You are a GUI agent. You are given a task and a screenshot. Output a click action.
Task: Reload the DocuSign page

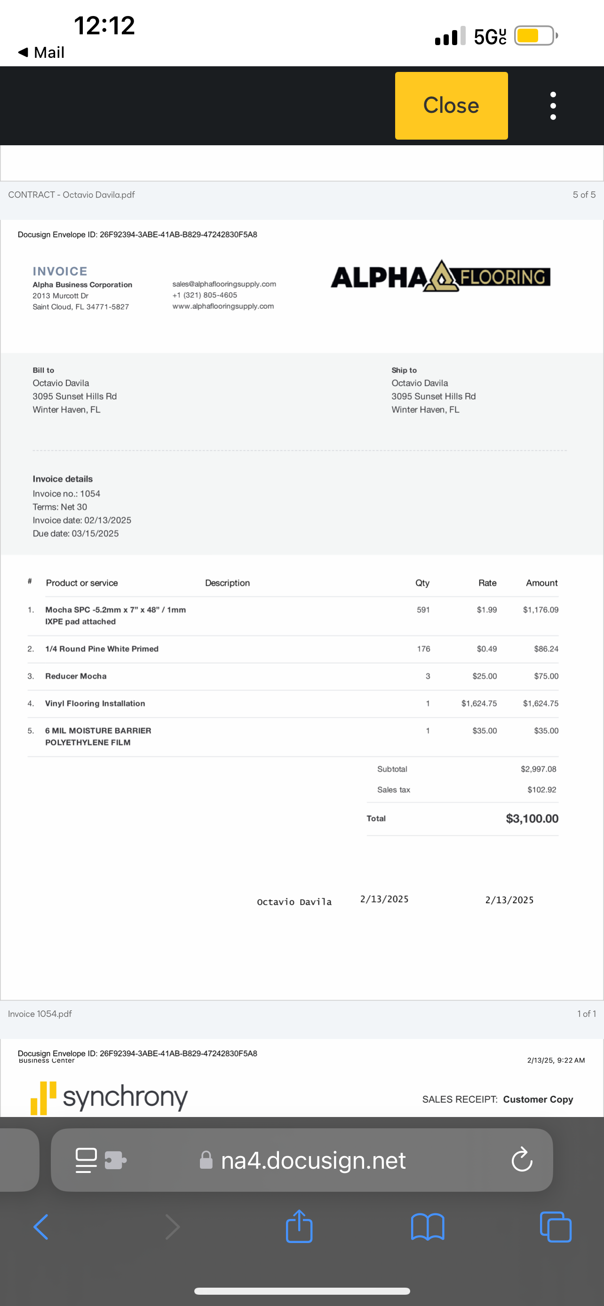(521, 1159)
